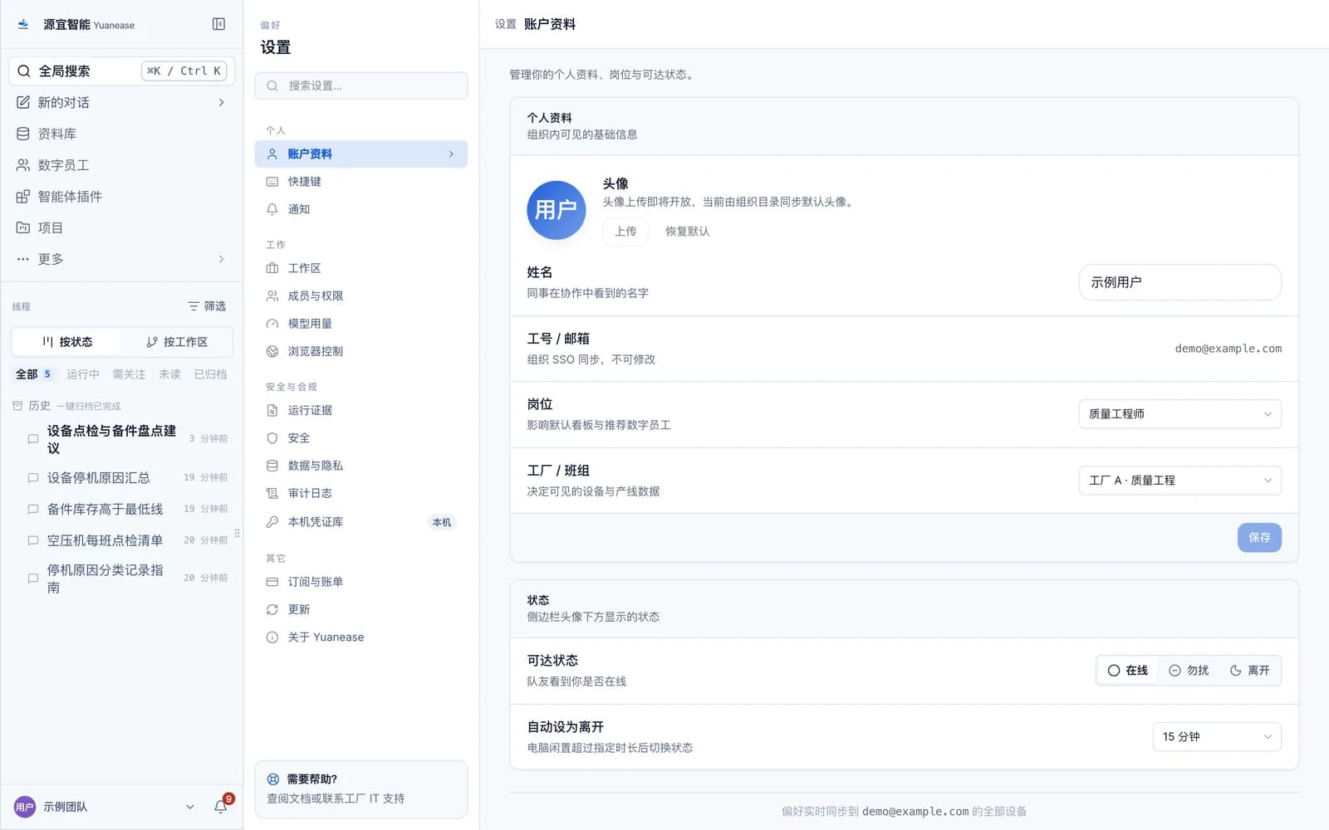Expand the 新的对话 chevron
Screen dimensions: 1329x830
coord(221,103)
